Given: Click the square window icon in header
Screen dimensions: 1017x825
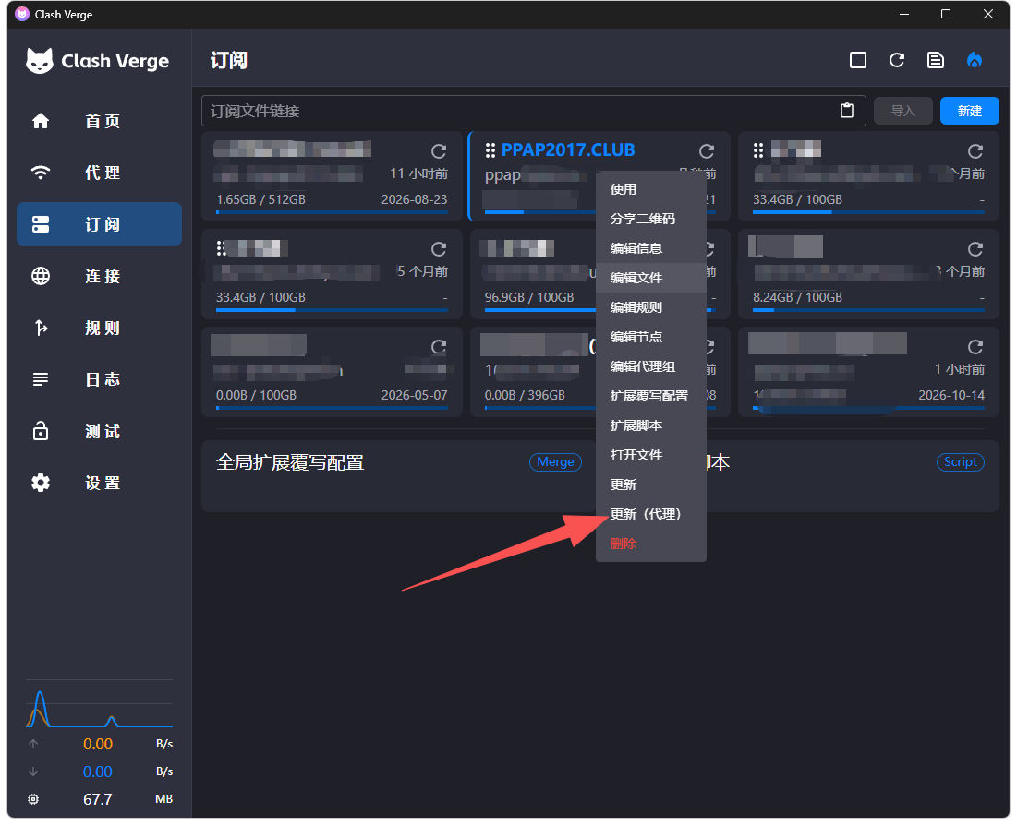Looking at the screenshot, I should [x=858, y=60].
